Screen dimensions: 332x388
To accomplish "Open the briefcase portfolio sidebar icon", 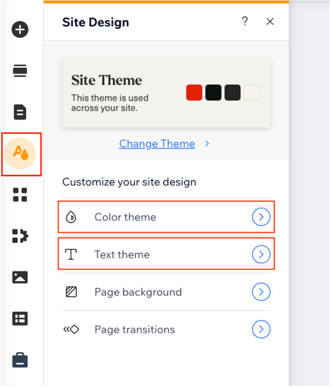I will pyautogui.click(x=20, y=360).
